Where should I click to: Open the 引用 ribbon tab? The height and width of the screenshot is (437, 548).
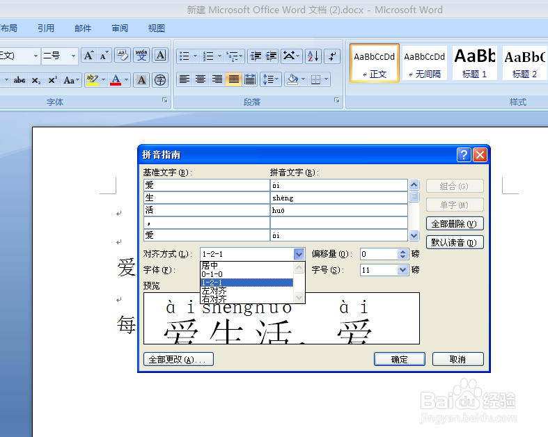click(x=46, y=29)
